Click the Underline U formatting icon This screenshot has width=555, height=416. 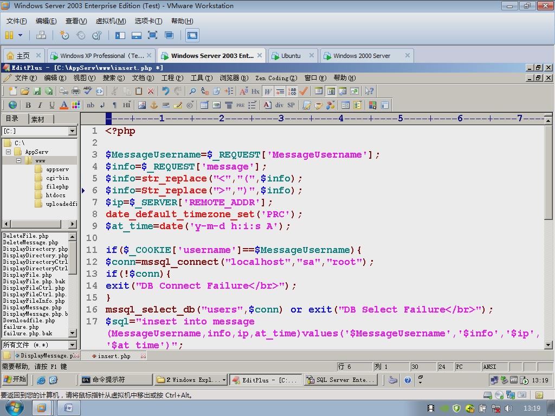click(52, 105)
